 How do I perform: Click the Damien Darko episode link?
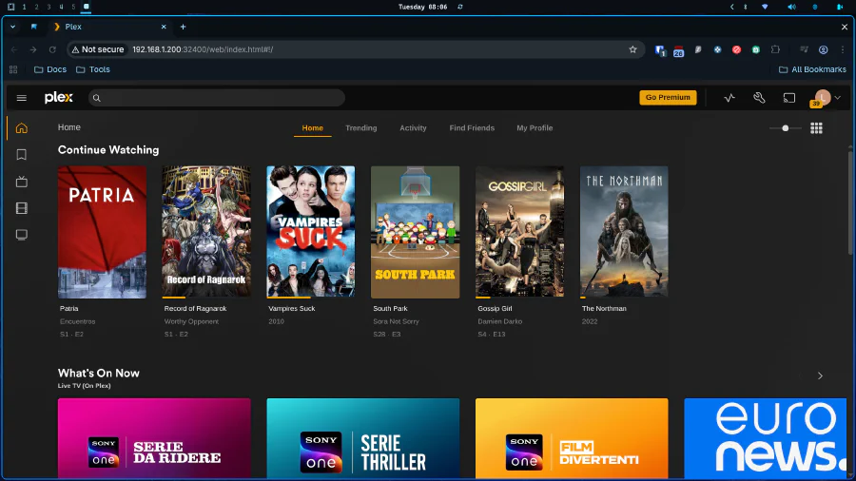point(499,321)
